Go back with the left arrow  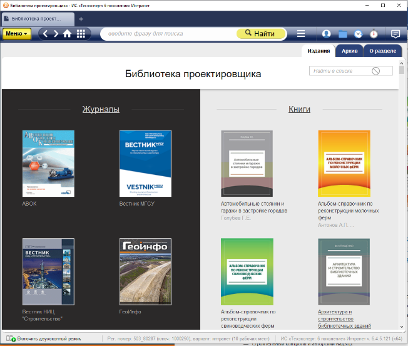coord(45,34)
